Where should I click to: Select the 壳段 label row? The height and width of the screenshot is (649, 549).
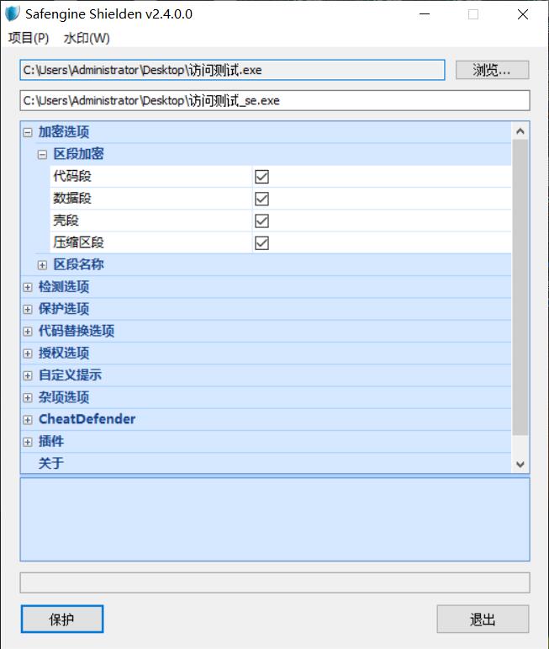150,221
